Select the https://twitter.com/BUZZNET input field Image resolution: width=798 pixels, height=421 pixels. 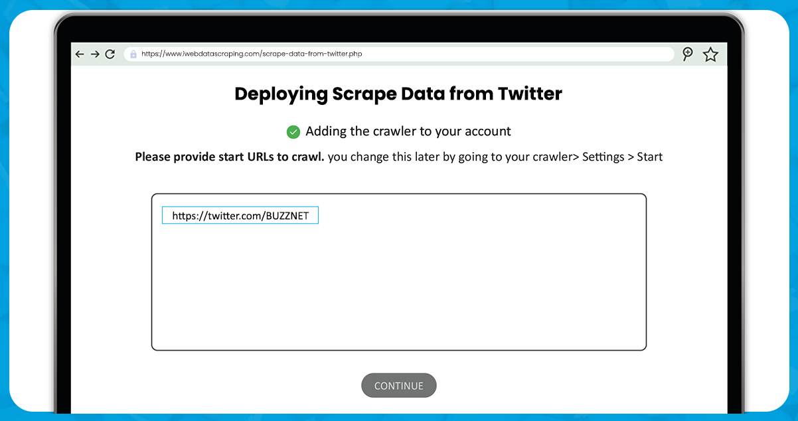coord(240,214)
